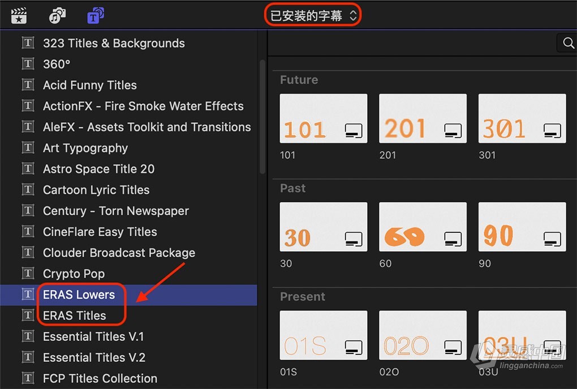This screenshot has height=389, width=577.
Task: Select ERAS Titles category
Action: click(129, 315)
